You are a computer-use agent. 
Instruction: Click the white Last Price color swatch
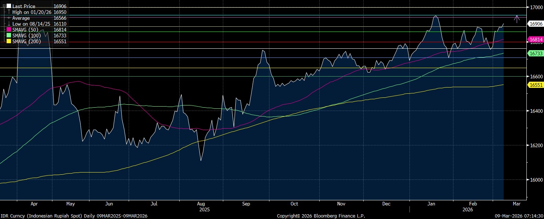tap(9, 6)
